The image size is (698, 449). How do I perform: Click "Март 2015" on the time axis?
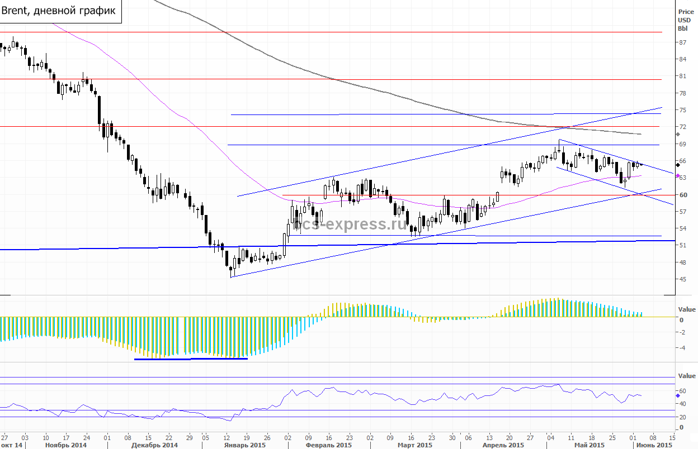[x=416, y=445]
